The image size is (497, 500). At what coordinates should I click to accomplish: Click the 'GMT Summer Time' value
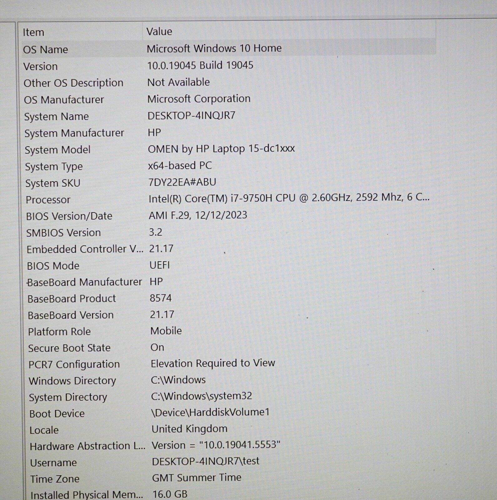click(x=197, y=477)
